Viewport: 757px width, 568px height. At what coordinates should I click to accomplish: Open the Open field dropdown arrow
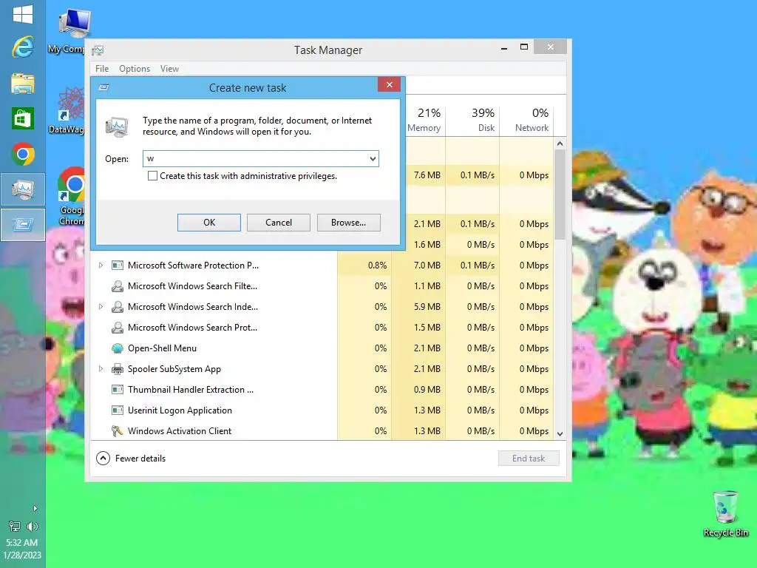point(373,158)
